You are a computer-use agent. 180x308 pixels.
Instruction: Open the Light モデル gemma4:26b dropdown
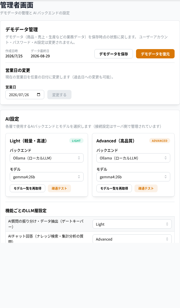47,177
